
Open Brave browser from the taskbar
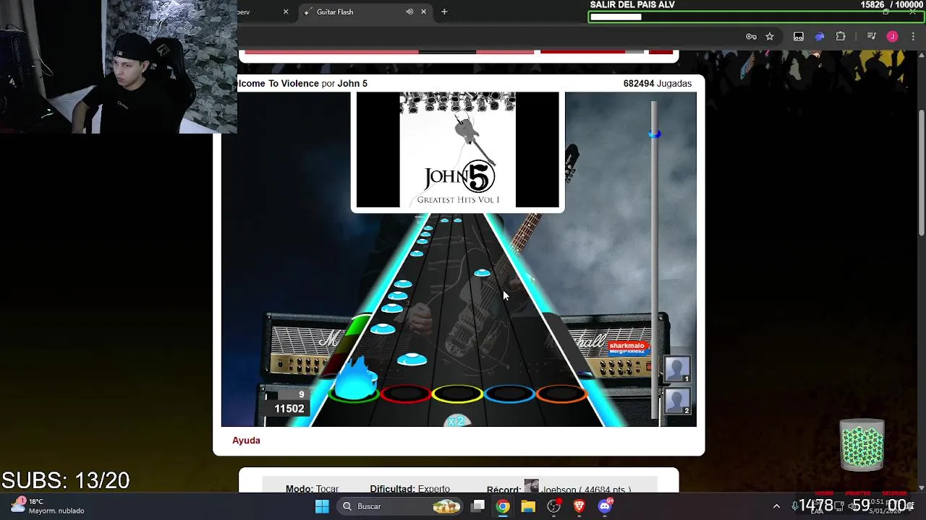pos(579,506)
